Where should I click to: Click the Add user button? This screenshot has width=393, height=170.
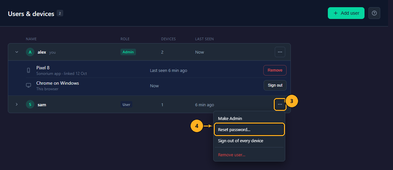tap(346, 13)
